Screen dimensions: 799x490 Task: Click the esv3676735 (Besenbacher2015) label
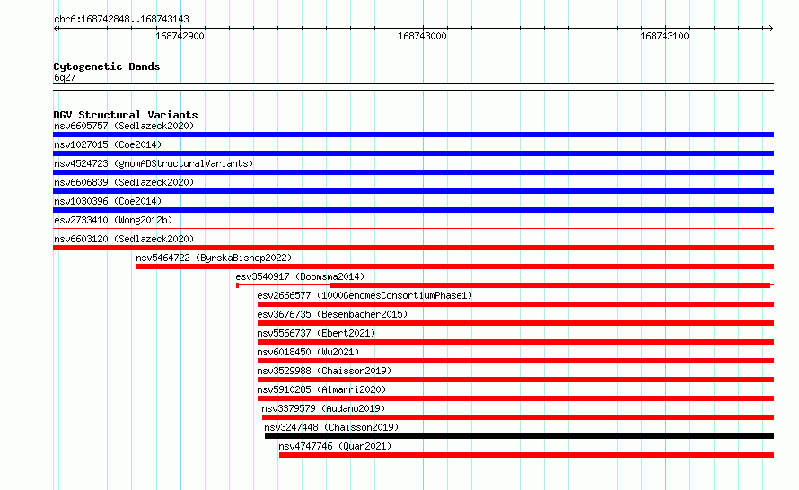[x=332, y=314]
